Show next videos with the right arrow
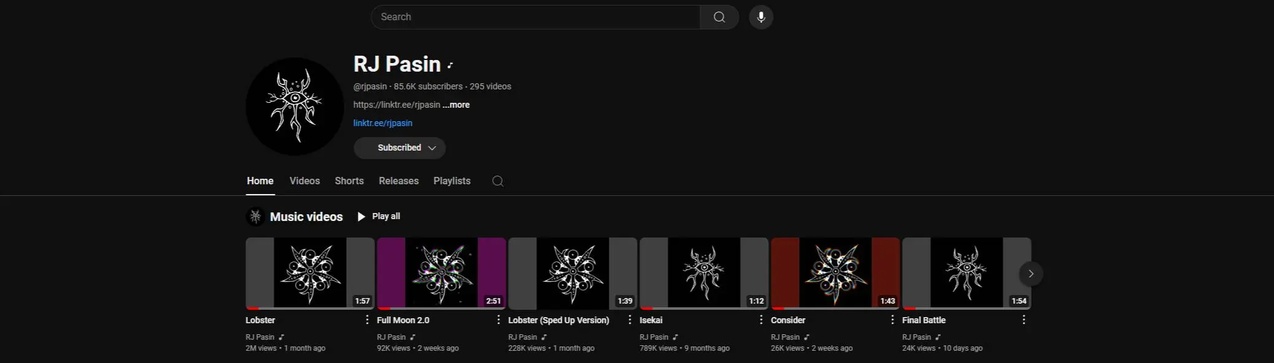1274x363 pixels. [x=1031, y=274]
